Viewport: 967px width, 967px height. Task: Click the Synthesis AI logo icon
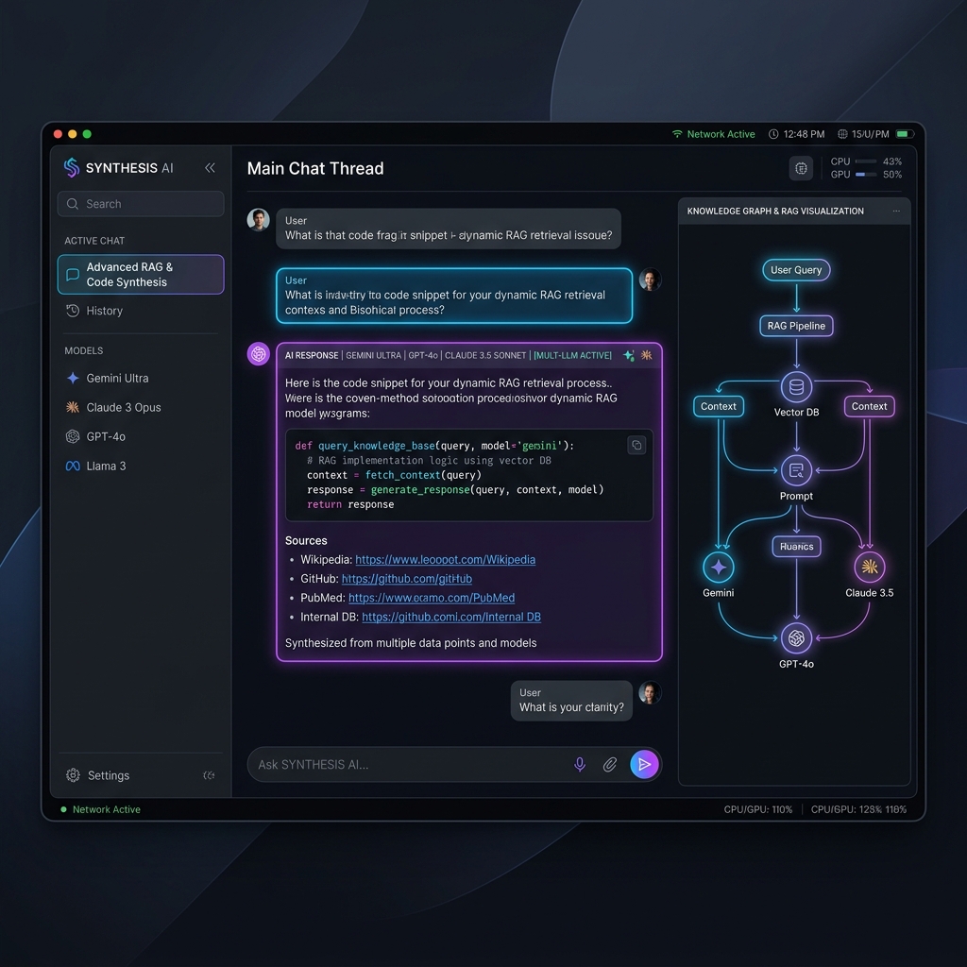tap(72, 168)
